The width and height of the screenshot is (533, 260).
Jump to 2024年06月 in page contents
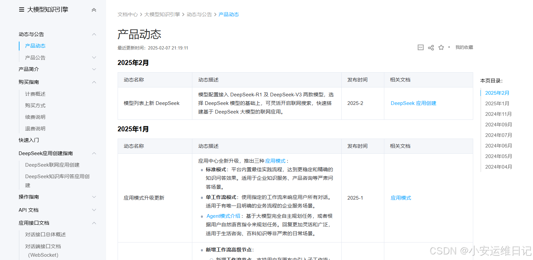click(499, 146)
